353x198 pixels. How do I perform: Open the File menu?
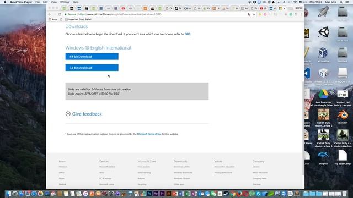coord(38,2)
